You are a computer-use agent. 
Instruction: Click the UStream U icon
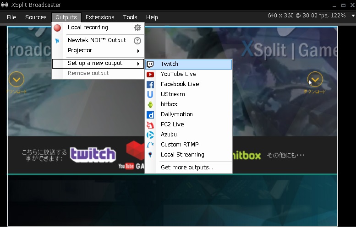click(150, 94)
